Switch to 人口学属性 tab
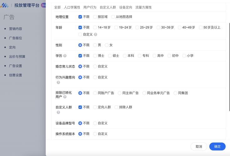 point(72,7)
